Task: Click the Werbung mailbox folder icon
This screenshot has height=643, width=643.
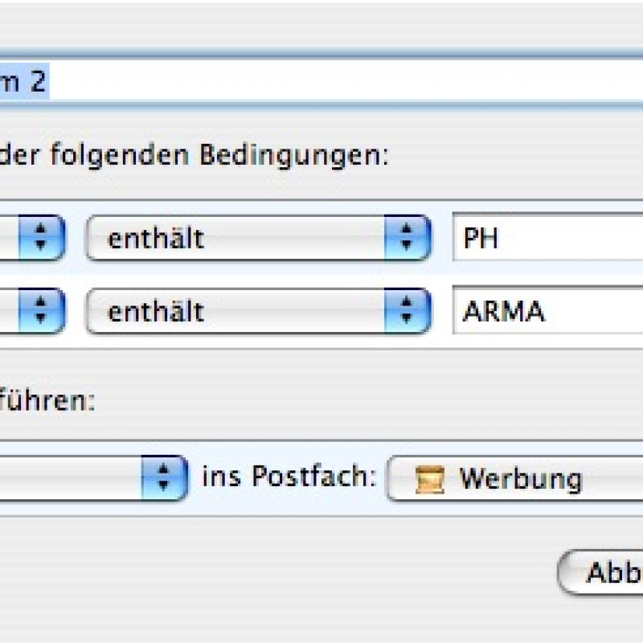Action: (429, 479)
